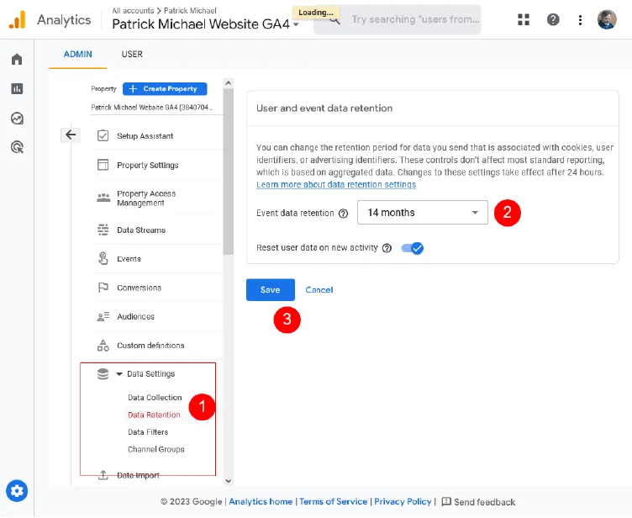Screen dimensions: 632x518
Task: Collapse the Data Settings section
Action: click(119, 374)
